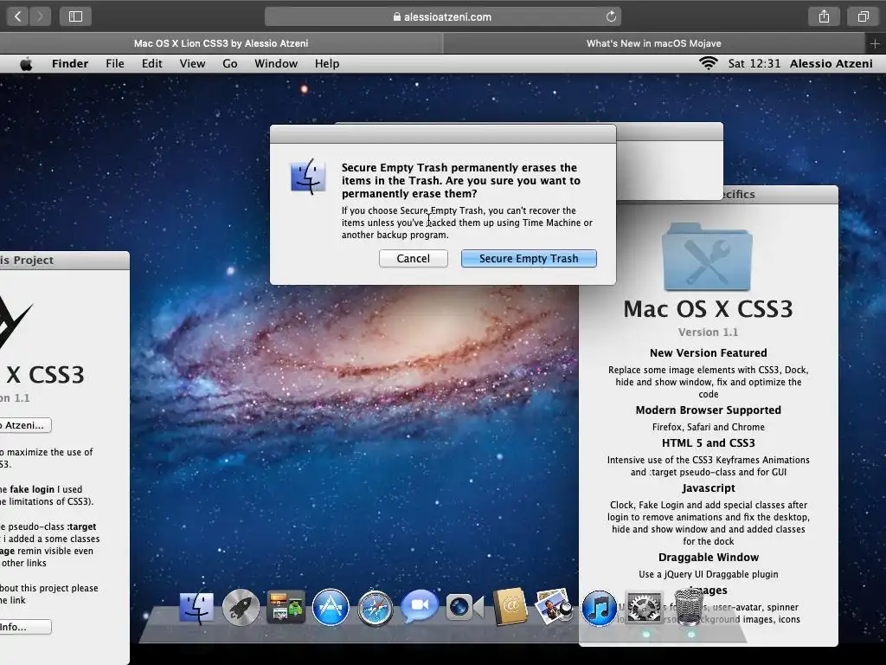Image resolution: width=886 pixels, height=665 pixels.
Task: Click the Version 1.1 label in specifics window
Action: click(708, 332)
